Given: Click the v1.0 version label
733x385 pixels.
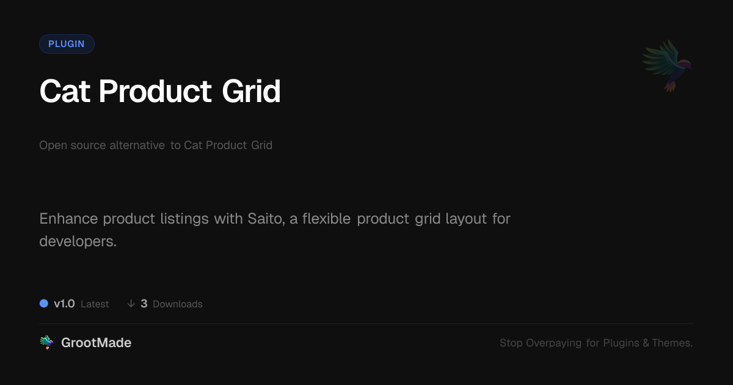Looking at the screenshot, I should coord(64,304).
